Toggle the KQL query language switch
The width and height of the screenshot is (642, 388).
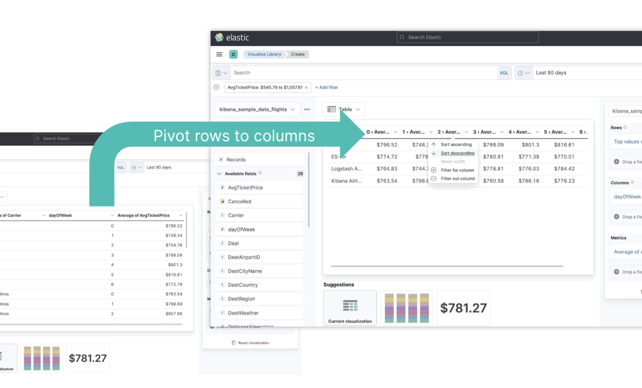(504, 73)
